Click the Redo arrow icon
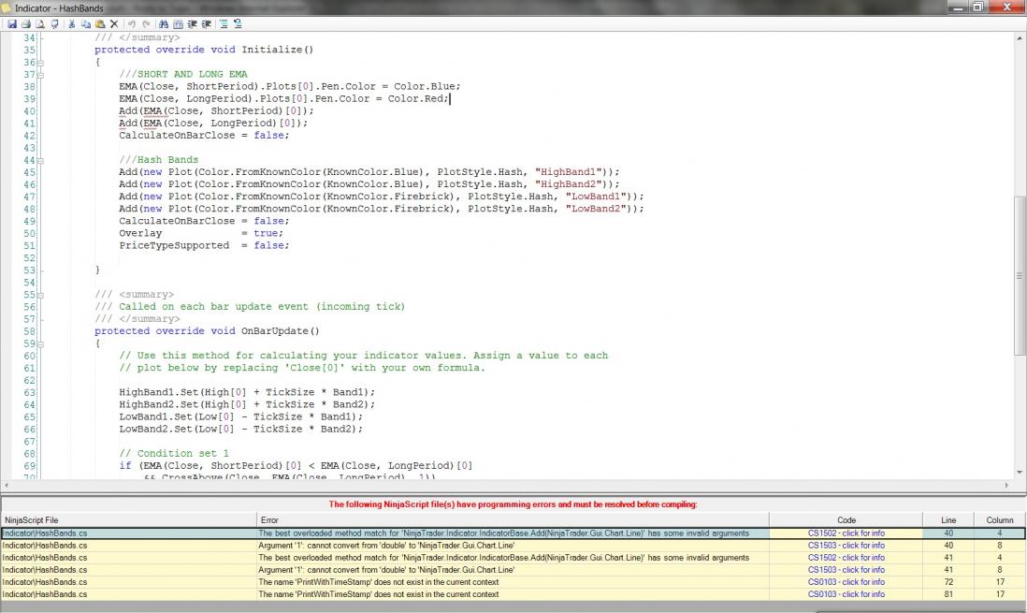Image resolution: width=1027 pixels, height=613 pixels. (x=146, y=24)
